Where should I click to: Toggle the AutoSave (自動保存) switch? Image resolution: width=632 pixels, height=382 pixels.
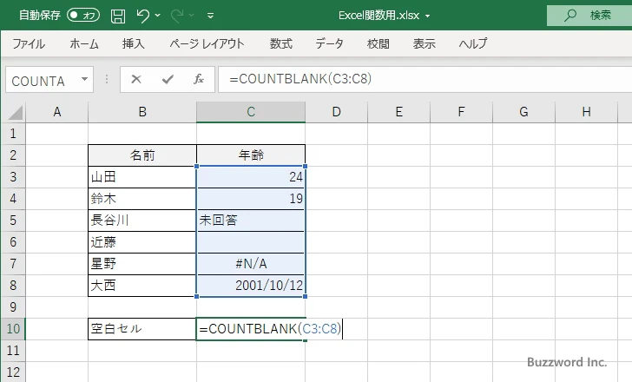click(x=83, y=16)
